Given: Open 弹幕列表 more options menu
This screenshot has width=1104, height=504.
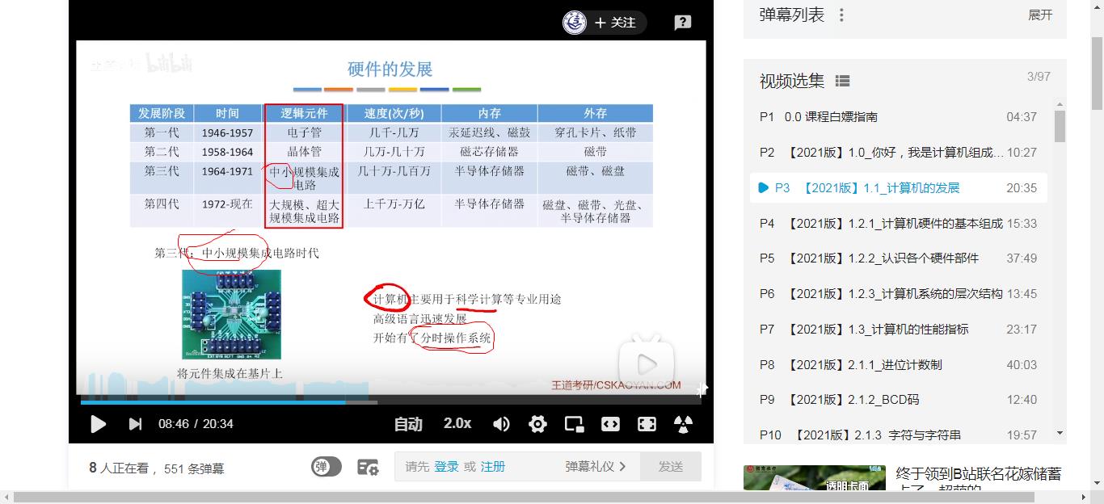Looking at the screenshot, I should [841, 15].
